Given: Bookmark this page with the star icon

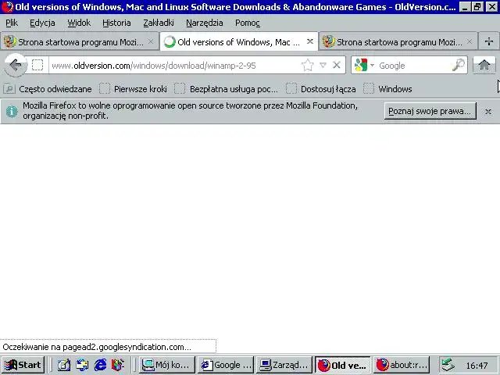Looking at the screenshot, I should tap(307, 66).
